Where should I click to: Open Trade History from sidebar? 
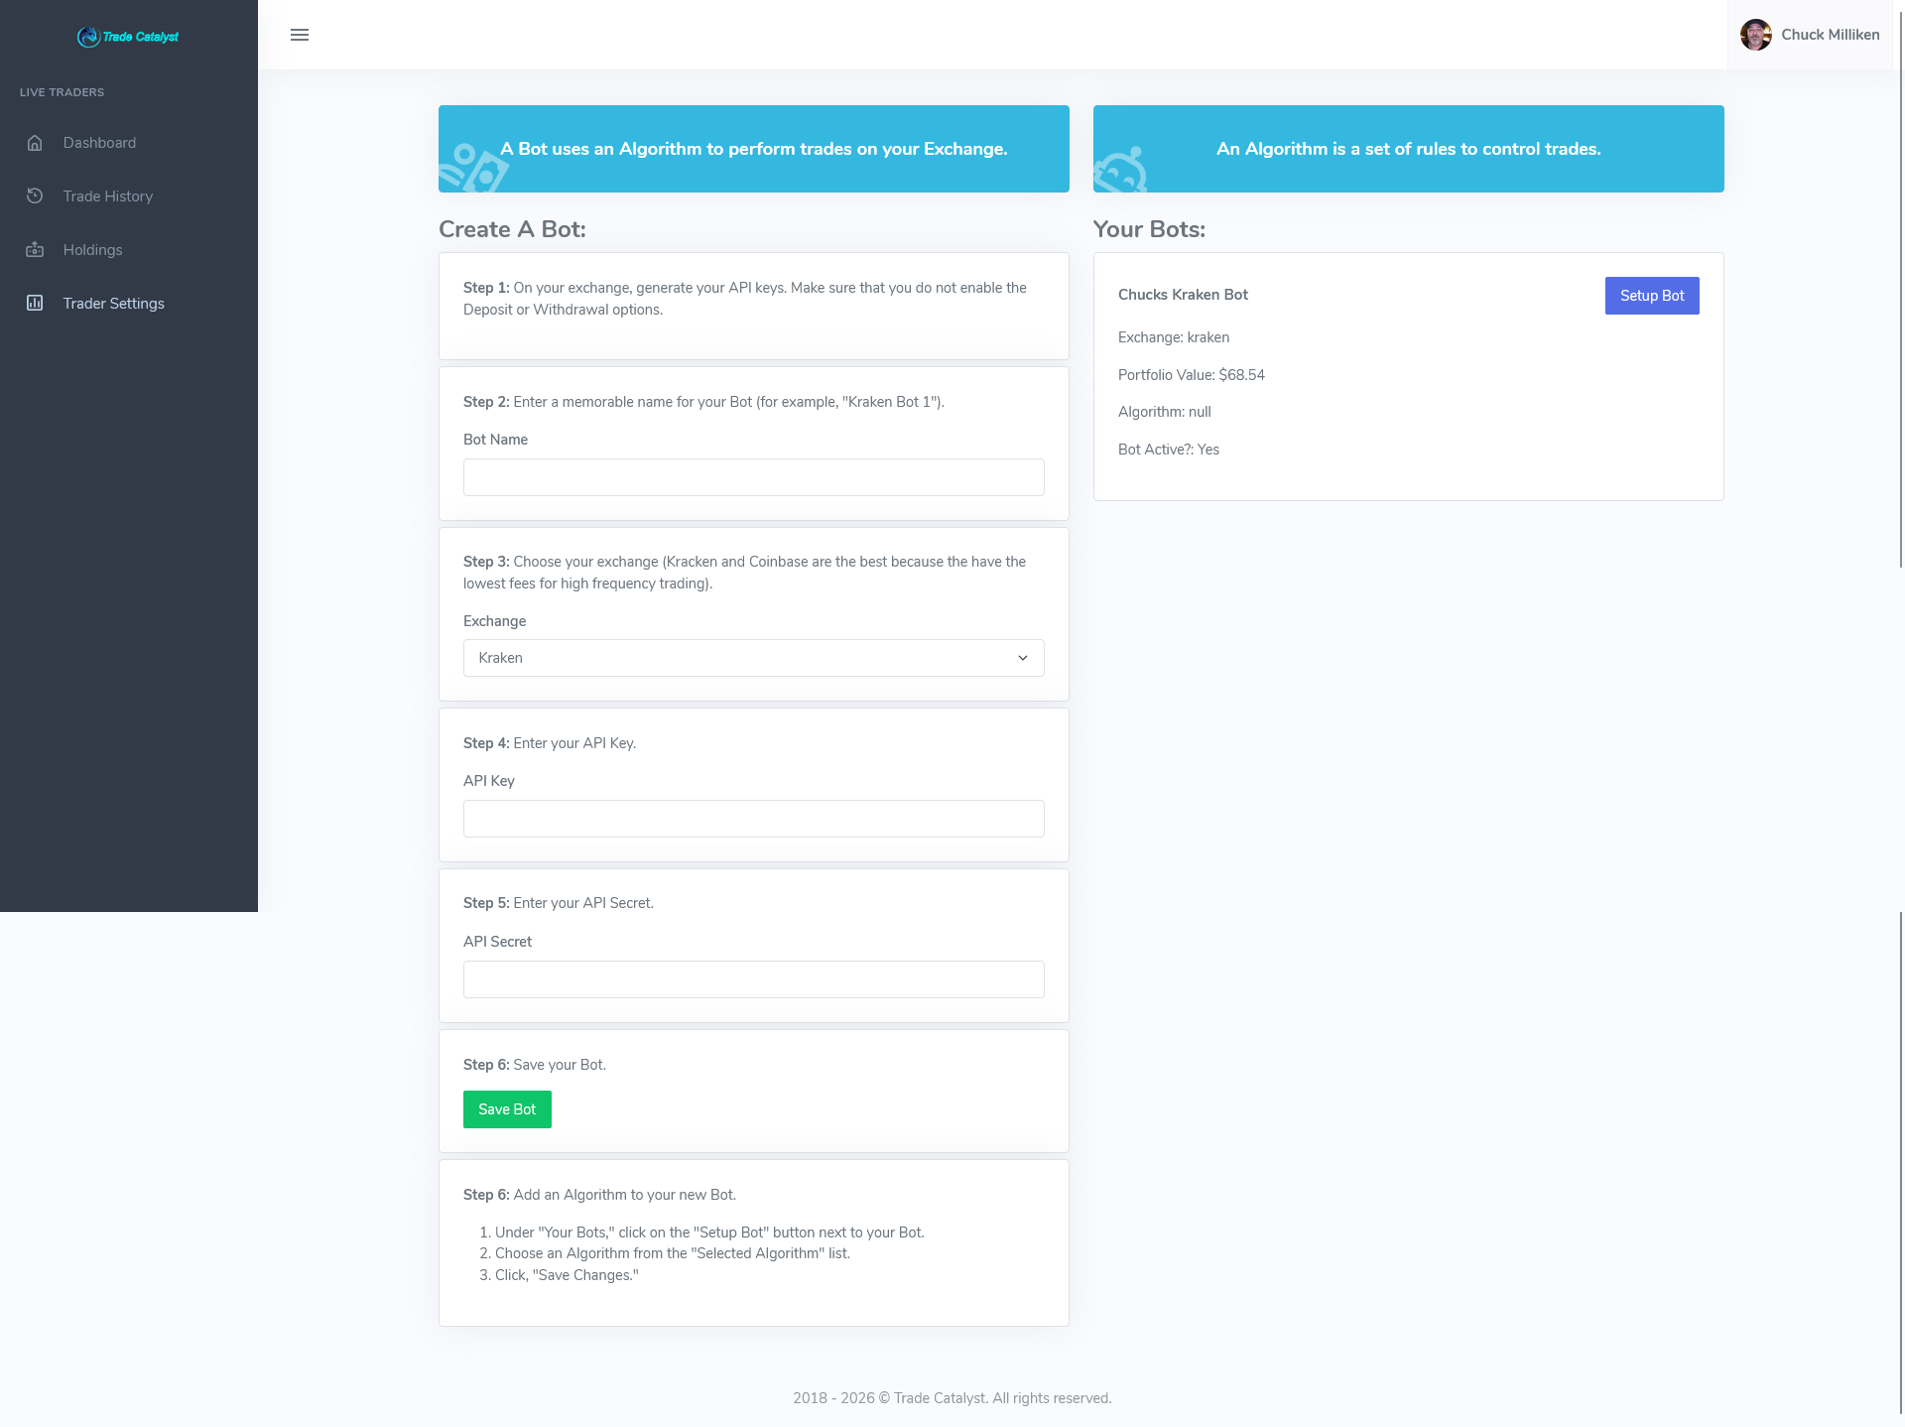click(x=108, y=196)
